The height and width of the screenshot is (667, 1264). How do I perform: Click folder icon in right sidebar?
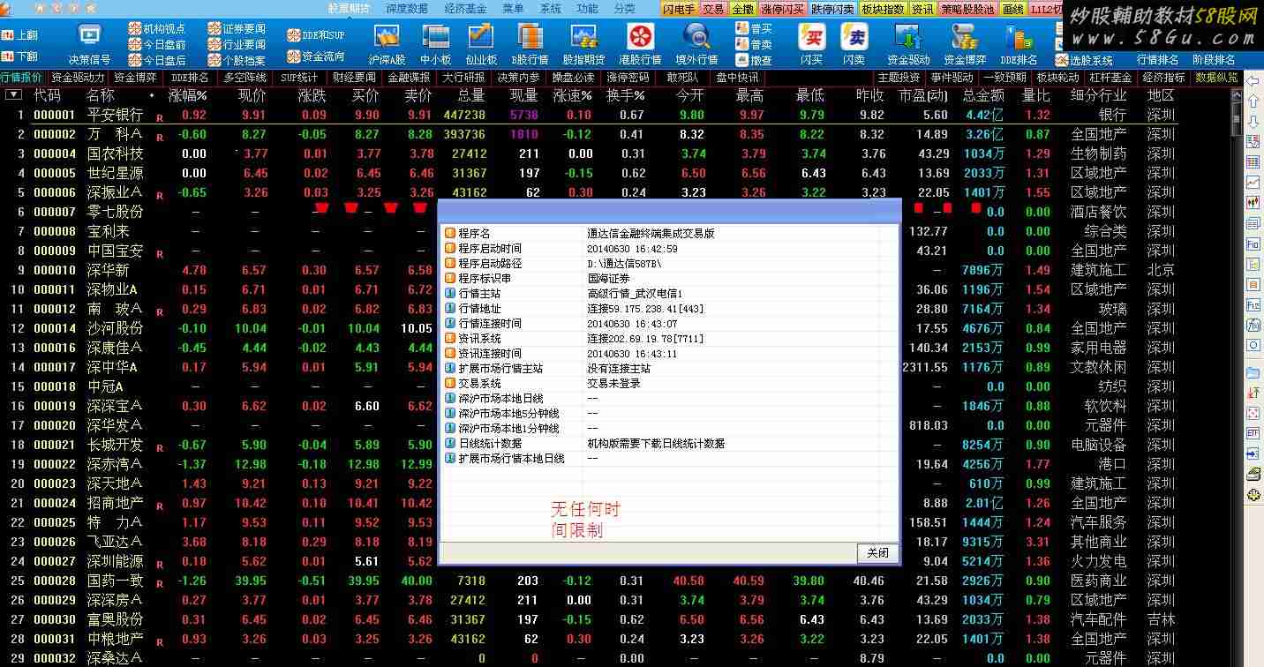[x=1253, y=373]
